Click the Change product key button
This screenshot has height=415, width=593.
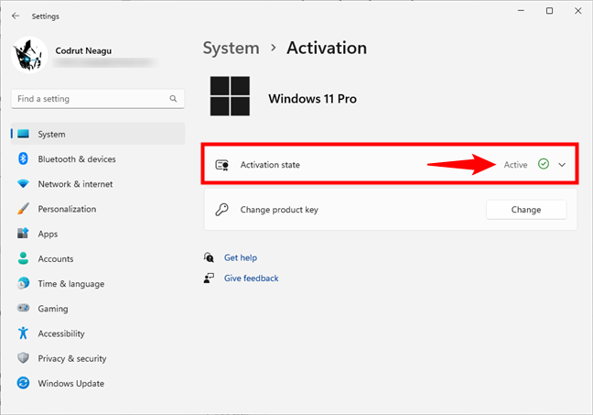pyautogui.click(x=526, y=210)
